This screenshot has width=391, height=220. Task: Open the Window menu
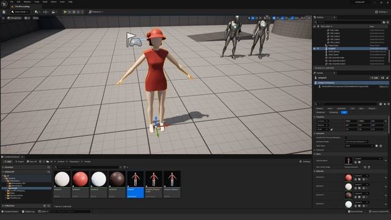coord(27,2)
